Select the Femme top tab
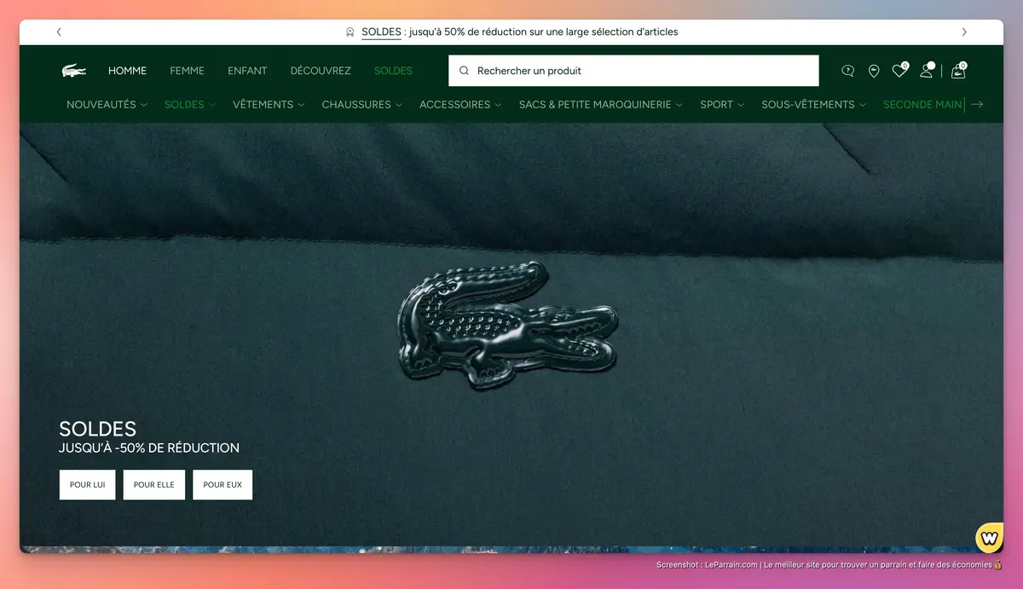Viewport: 1023px width, 589px height. point(187,71)
